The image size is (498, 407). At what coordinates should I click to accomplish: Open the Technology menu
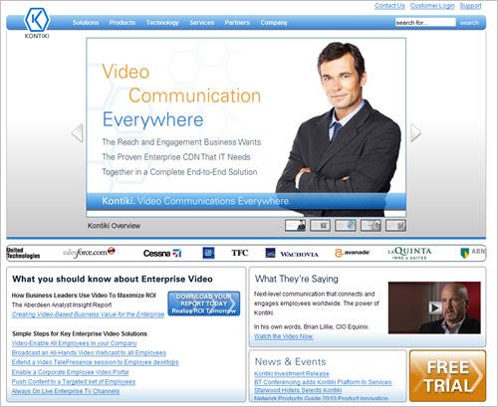(162, 23)
